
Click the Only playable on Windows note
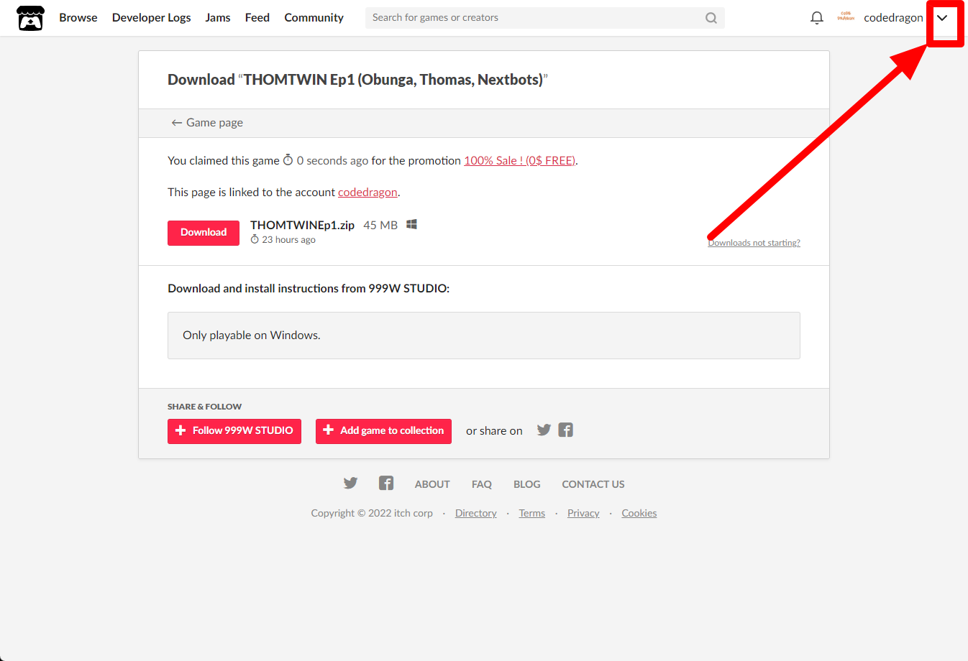pyautogui.click(x=252, y=336)
